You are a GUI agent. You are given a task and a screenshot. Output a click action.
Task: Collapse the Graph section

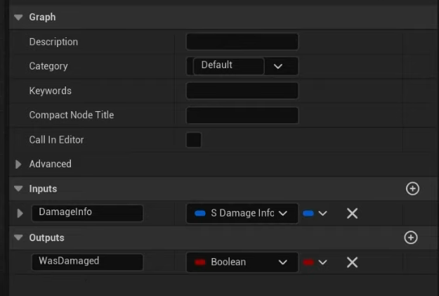[x=18, y=17]
